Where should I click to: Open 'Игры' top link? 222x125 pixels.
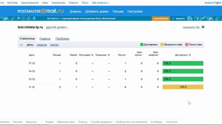pyautogui.click(x=45, y=3)
